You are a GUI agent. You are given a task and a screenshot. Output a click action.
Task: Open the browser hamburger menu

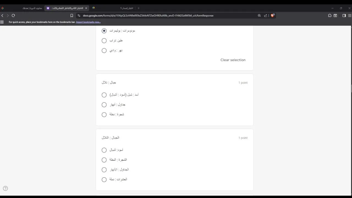(x=350, y=16)
